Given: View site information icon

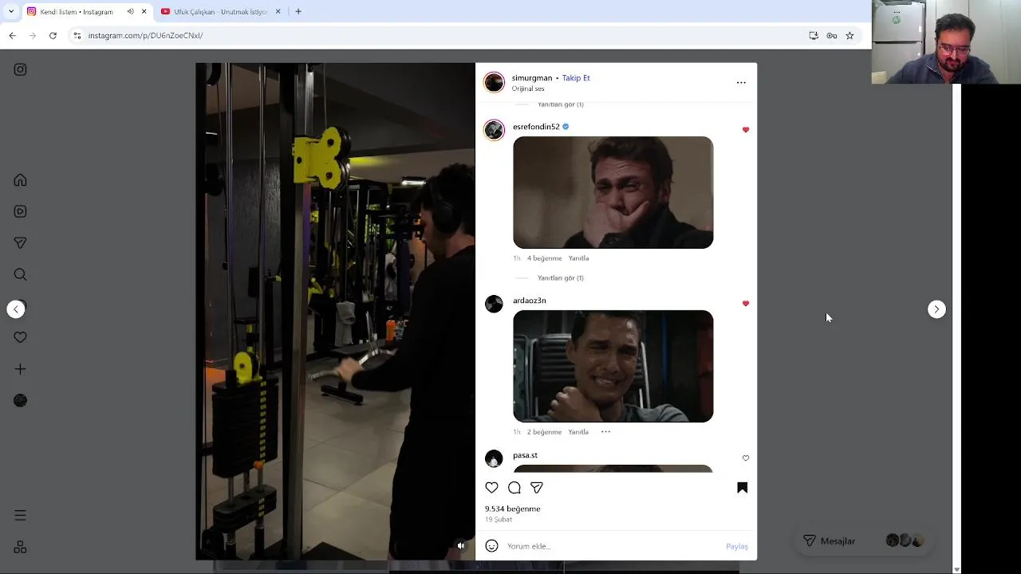Looking at the screenshot, I should click(77, 35).
